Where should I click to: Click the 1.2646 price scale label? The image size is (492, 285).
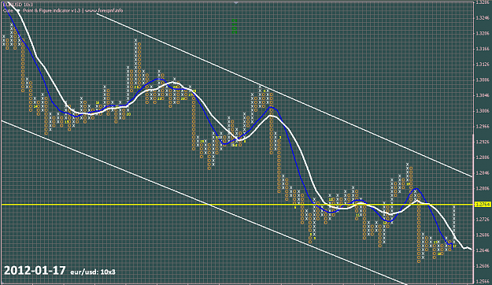coord(483,251)
